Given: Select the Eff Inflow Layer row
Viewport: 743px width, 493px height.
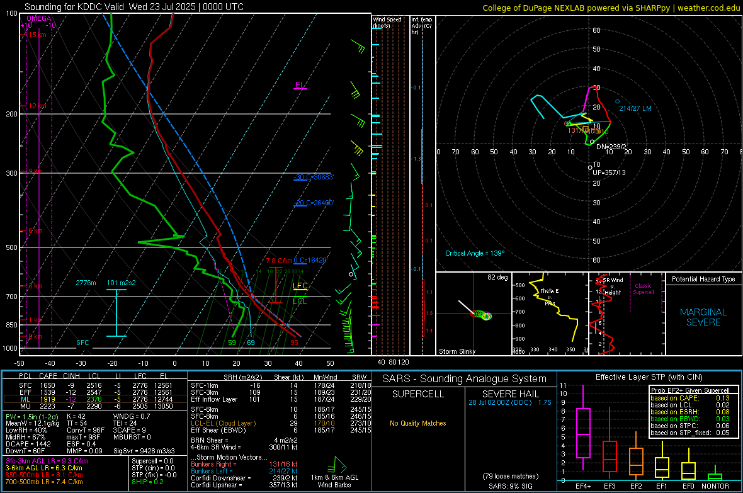Looking at the screenshot, I should (x=281, y=399).
